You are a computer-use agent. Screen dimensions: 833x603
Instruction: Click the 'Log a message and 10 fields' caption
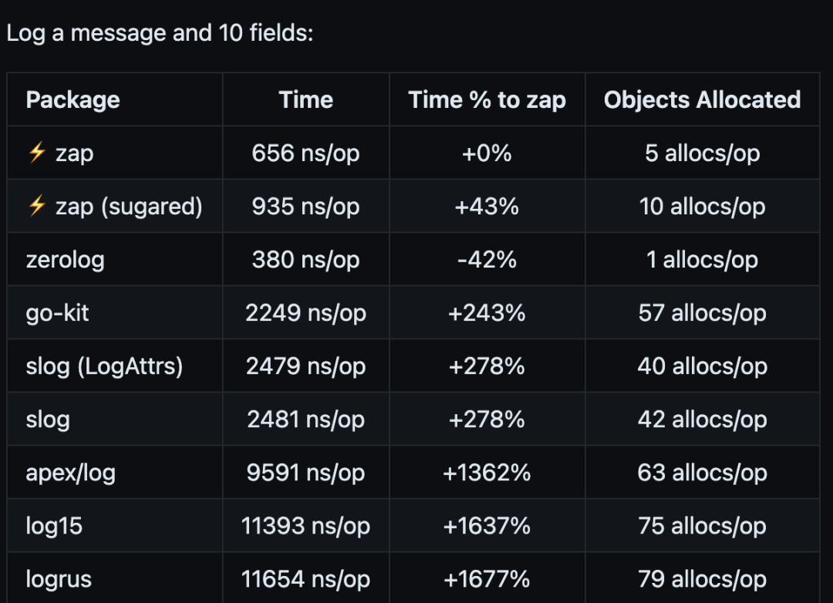click(x=160, y=34)
